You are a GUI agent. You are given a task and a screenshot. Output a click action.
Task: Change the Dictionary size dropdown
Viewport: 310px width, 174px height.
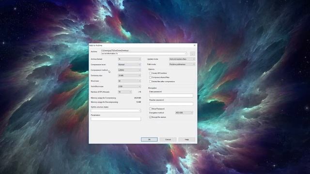[x=129, y=75]
